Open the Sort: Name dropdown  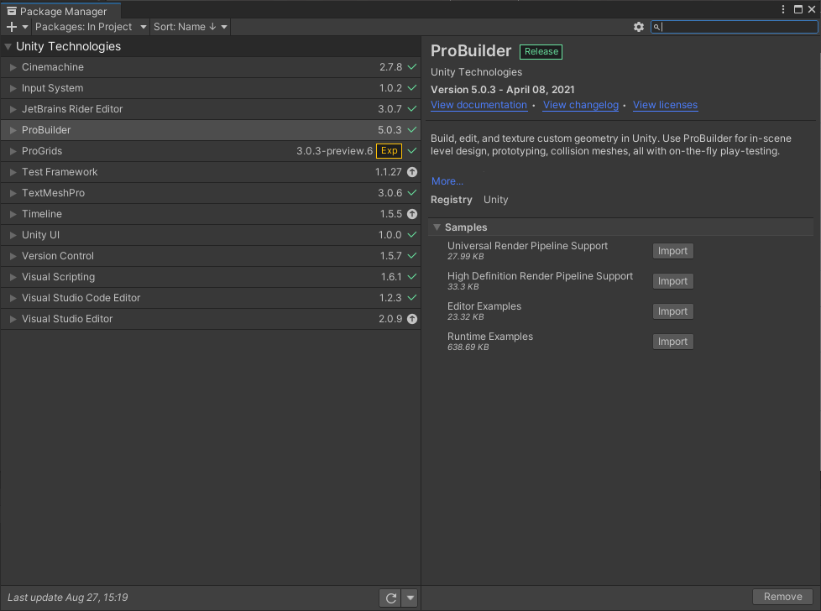191,27
